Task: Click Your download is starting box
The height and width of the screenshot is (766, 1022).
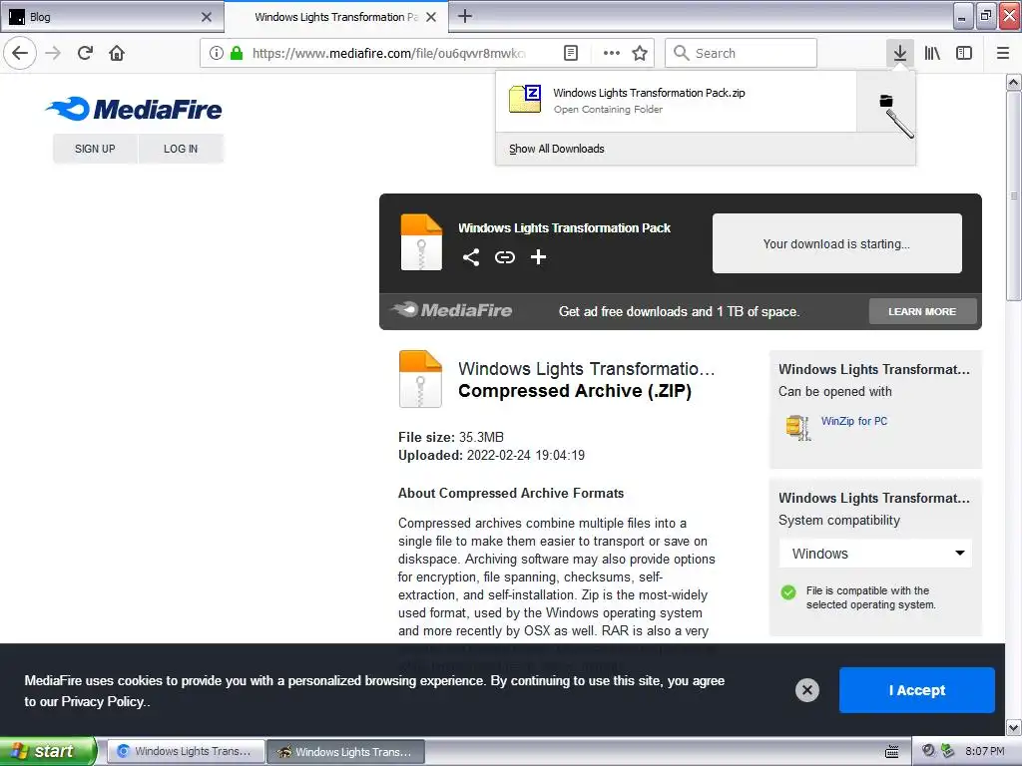Action: pyautogui.click(x=837, y=243)
